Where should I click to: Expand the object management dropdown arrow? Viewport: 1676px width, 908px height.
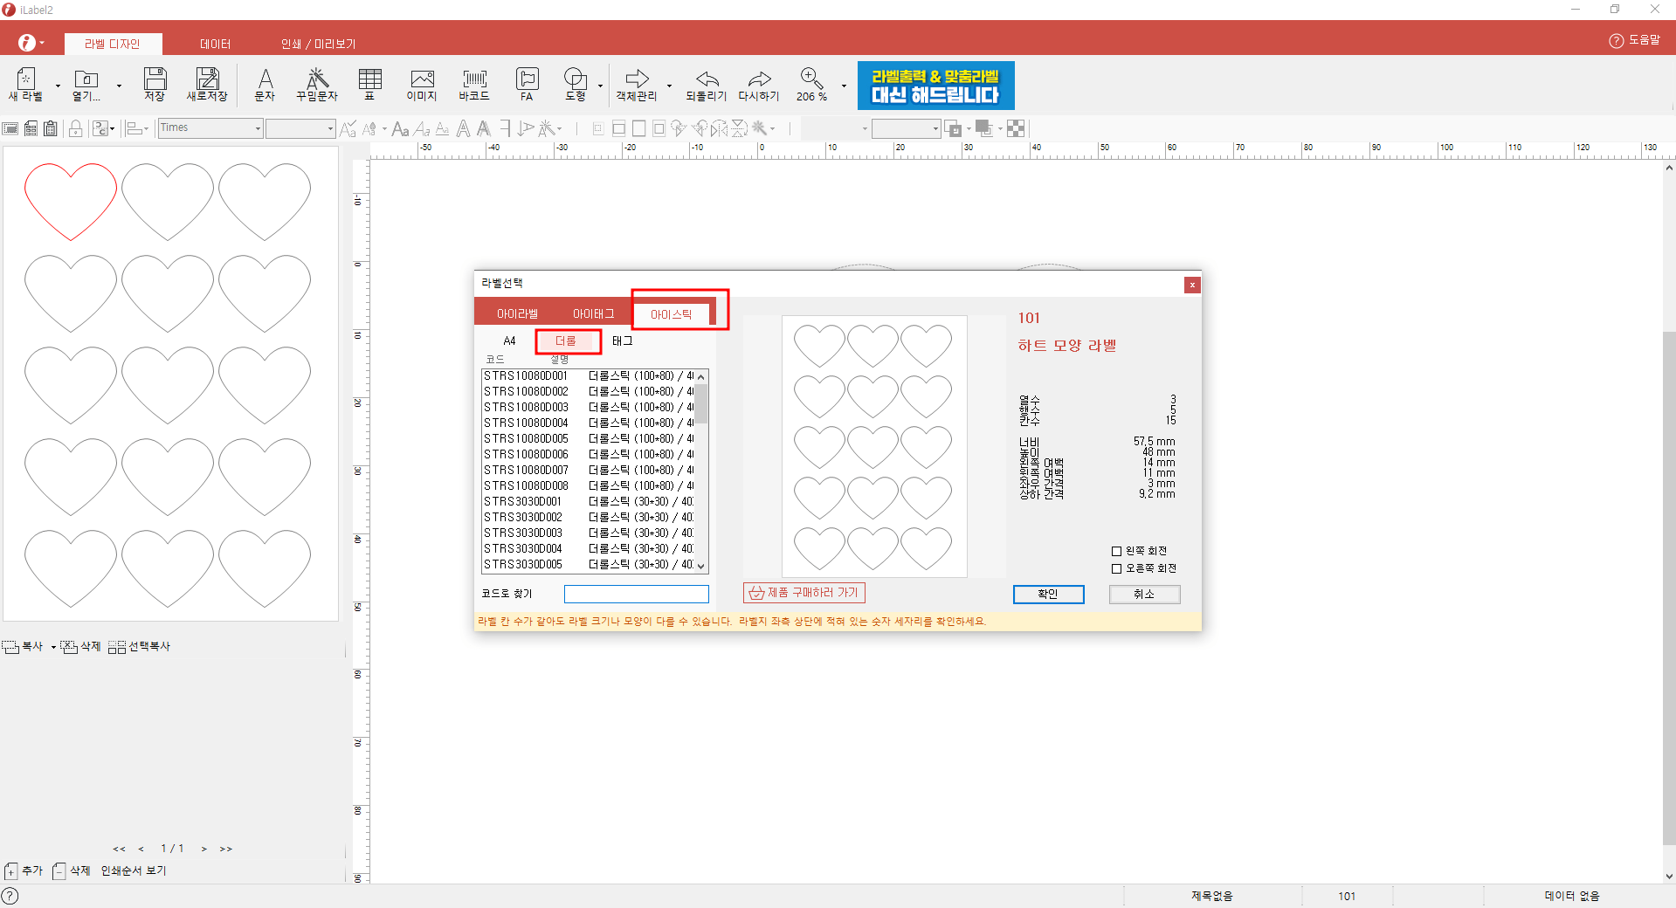point(669,86)
